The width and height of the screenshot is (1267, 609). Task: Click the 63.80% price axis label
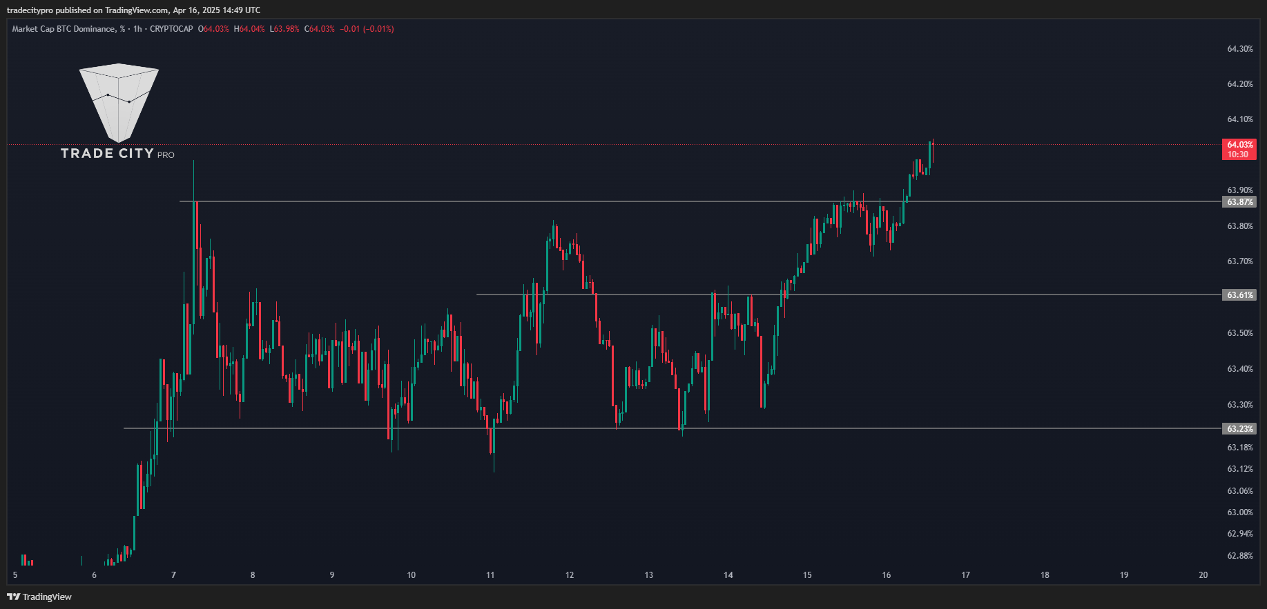tap(1240, 226)
